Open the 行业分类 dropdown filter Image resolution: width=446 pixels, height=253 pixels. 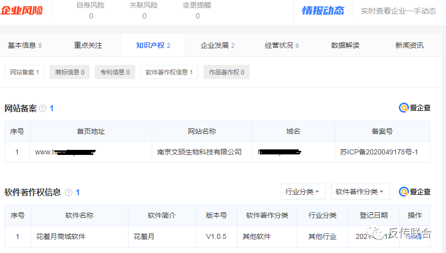[x=303, y=192]
